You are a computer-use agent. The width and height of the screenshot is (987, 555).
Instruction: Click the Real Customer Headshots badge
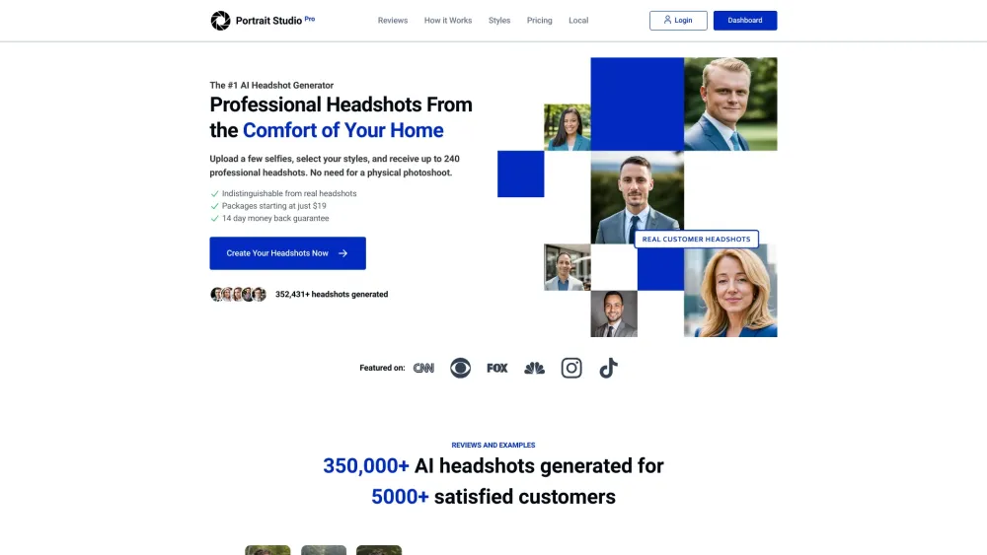(696, 239)
